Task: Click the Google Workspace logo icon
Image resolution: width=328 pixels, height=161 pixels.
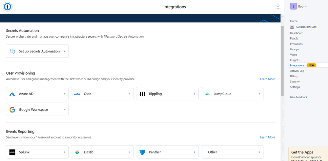Action: (x=12, y=110)
